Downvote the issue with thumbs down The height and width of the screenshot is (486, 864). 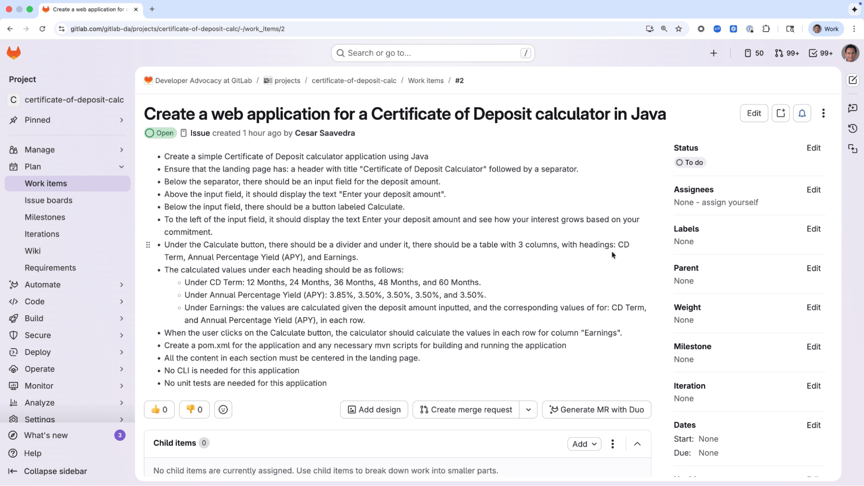click(194, 409)
